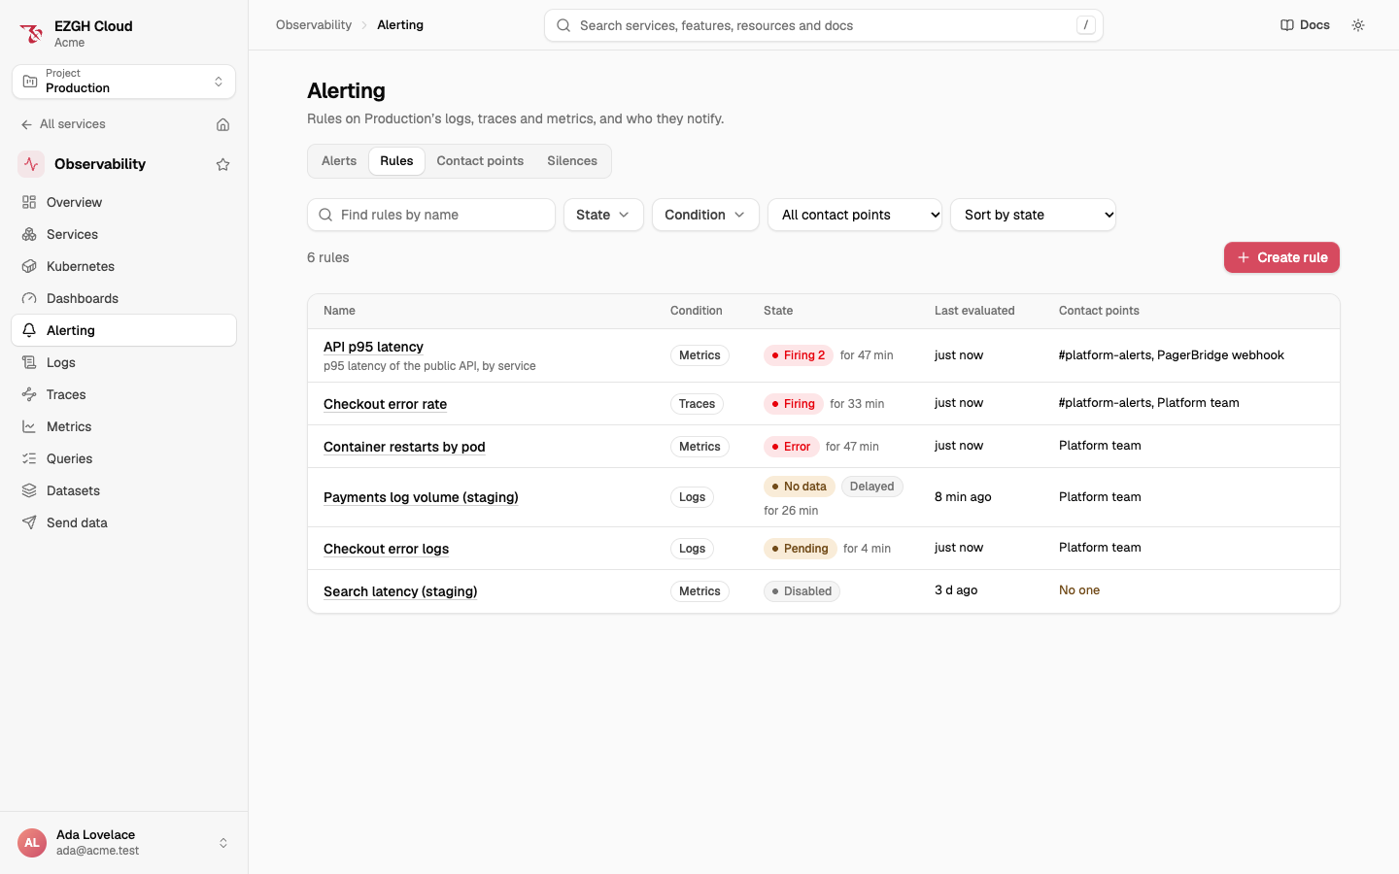Open the Production project selector
This screenshot has width=1399, height=874.
(123, 82)
